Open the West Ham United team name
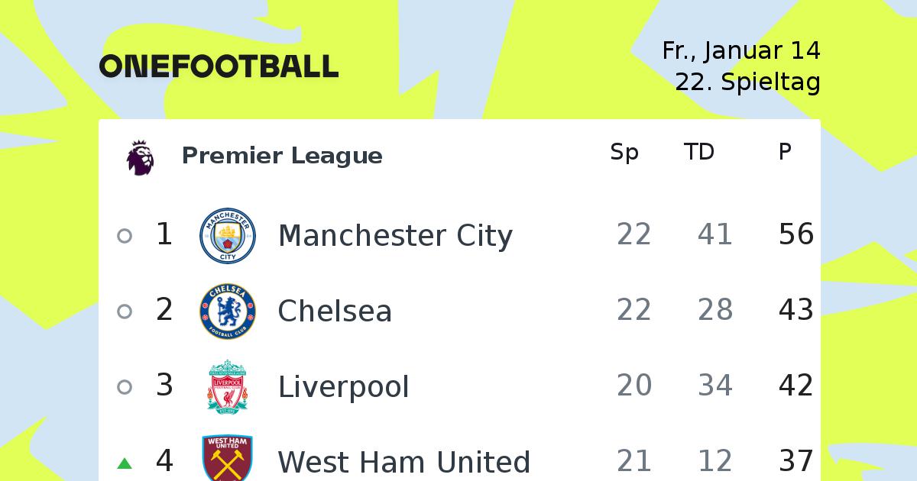The height and width of the screenshot is (481, 917). [404, 463]
